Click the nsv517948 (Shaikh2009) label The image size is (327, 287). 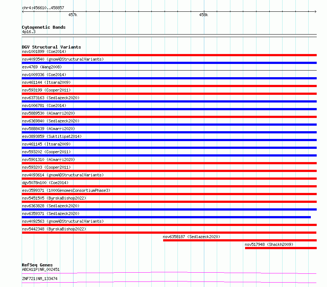[x=269, y=244]
